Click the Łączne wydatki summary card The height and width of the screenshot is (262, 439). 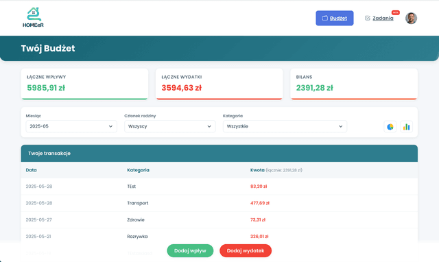(x=219, y=84)
